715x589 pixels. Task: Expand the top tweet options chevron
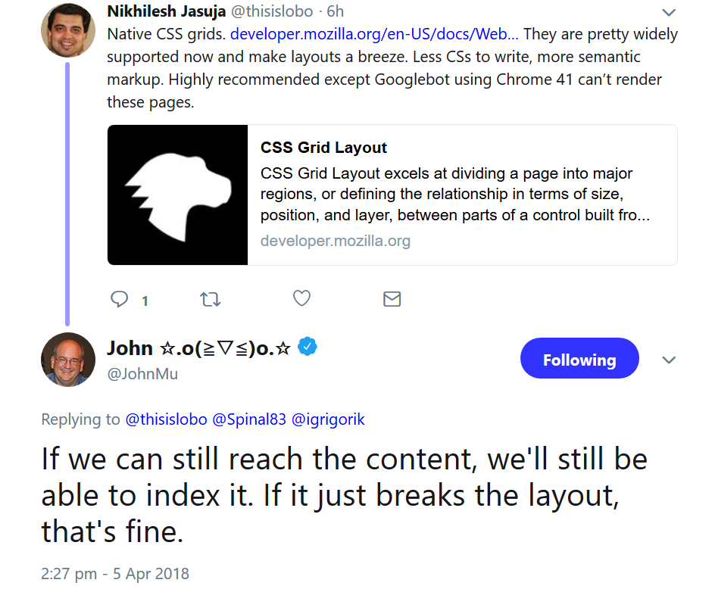667,12
